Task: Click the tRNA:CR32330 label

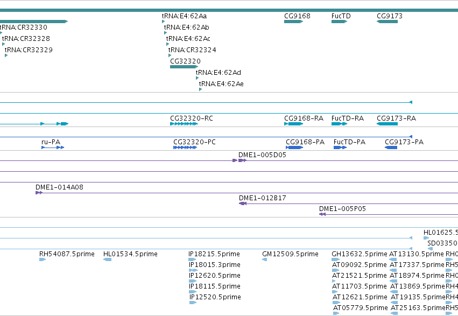Action: (23, 27)
